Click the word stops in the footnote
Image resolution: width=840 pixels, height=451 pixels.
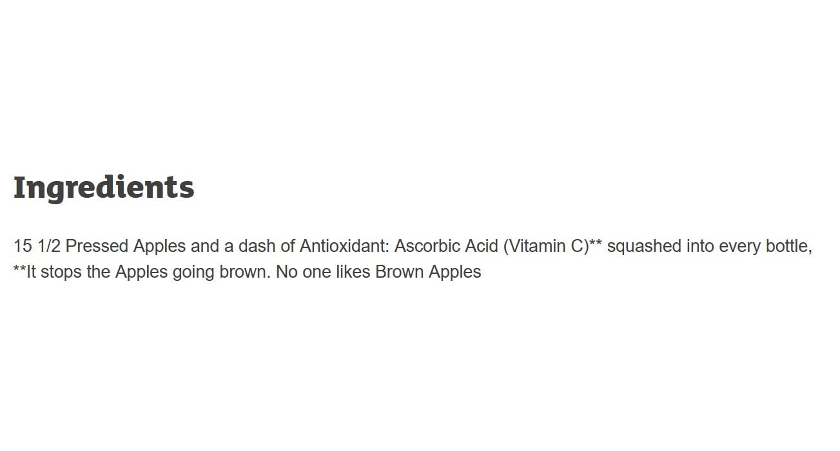[x=61, y=272]
